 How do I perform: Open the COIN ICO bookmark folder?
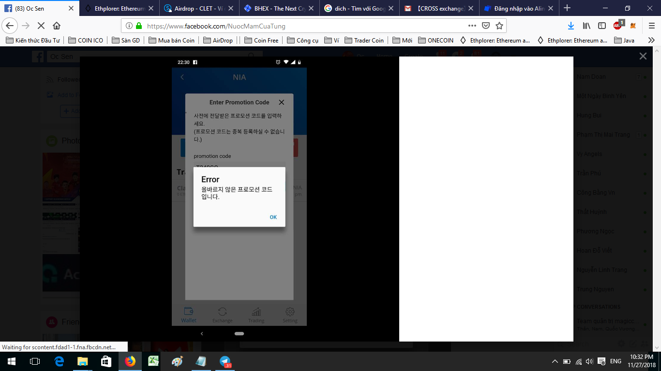tap(86, 41)
